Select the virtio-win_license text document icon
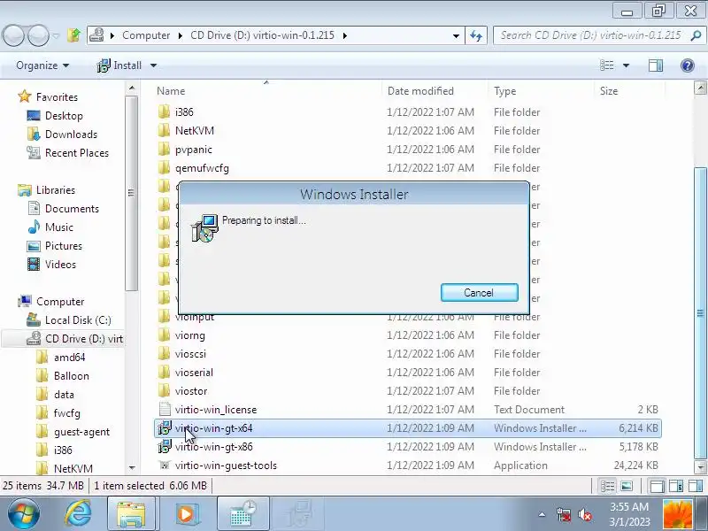The height and width of the screenshot is (531, 708). (165, 410)
